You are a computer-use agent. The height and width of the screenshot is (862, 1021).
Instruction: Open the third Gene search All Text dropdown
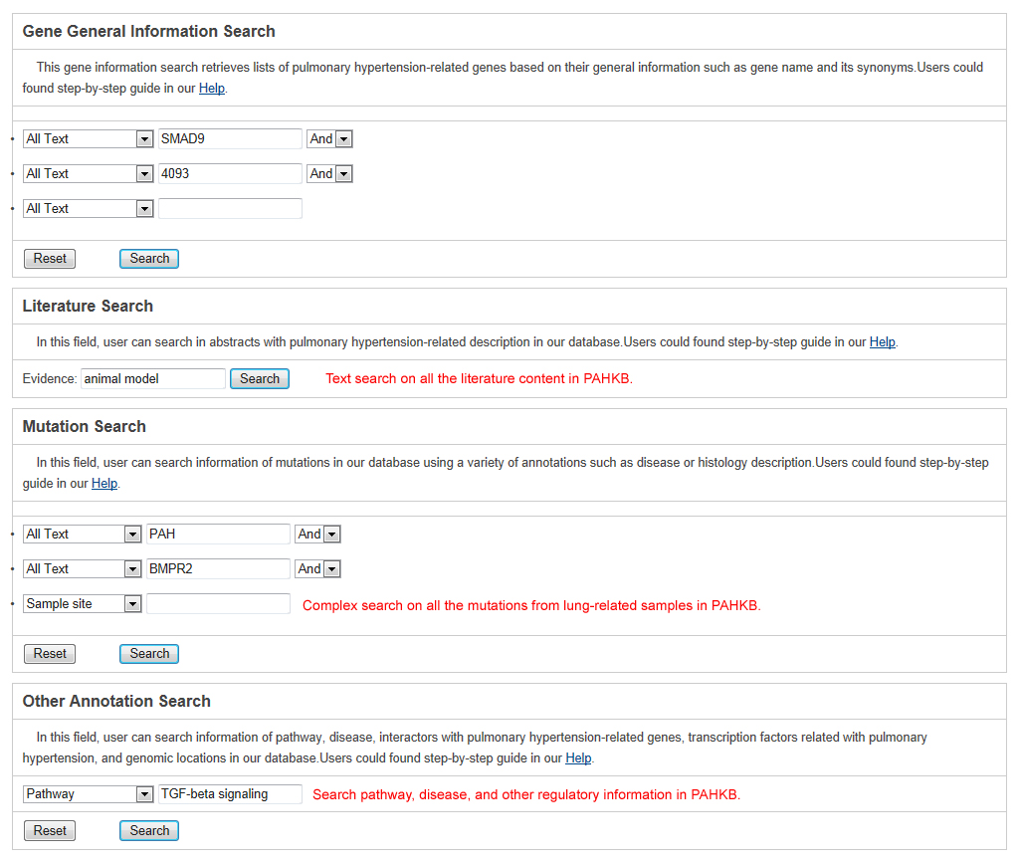tap(88, 209)
